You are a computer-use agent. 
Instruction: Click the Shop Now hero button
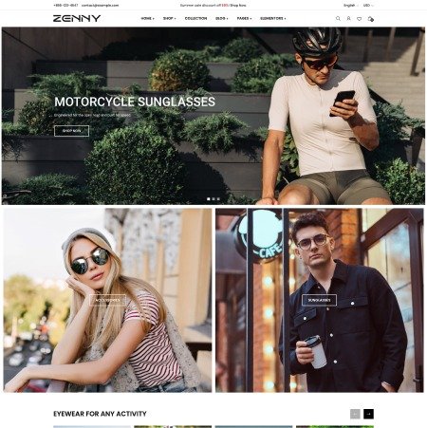tap(71, 131)
